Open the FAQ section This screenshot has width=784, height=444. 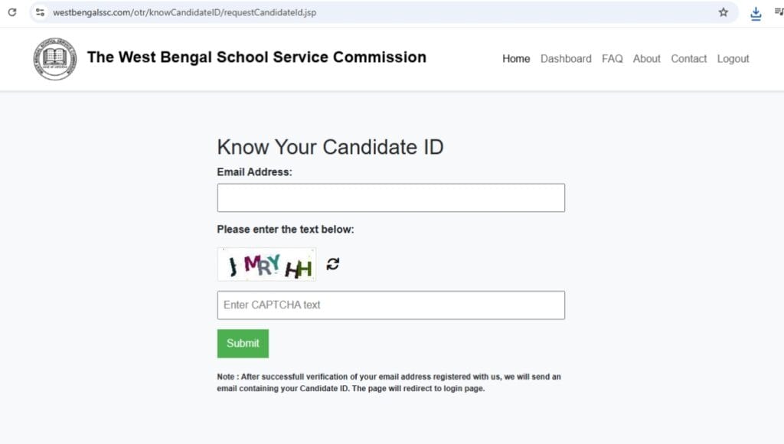pos(612,58)
